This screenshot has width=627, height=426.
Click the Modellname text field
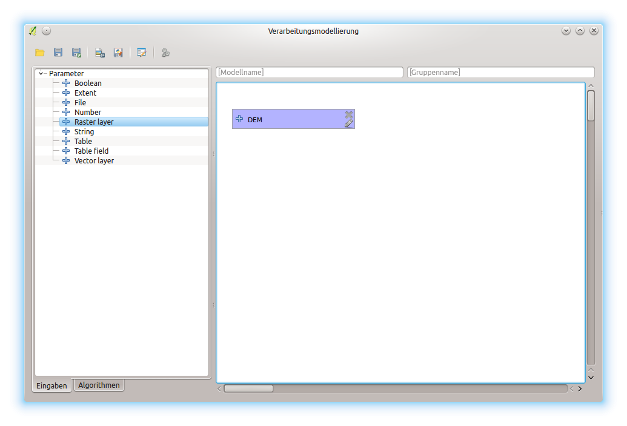coord(310,72)
